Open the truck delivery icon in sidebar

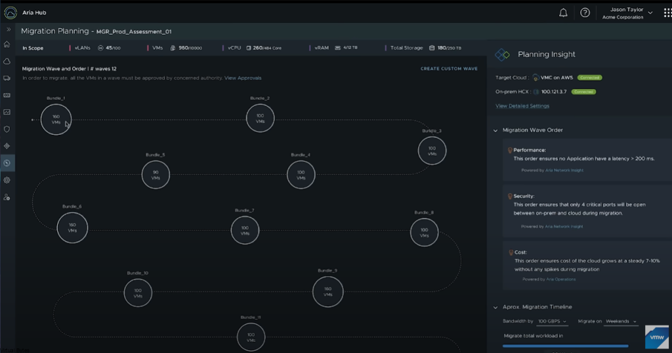coord(7,79)
